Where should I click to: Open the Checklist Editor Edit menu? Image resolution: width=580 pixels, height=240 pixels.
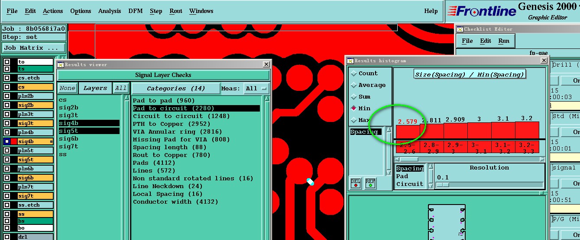(x=486, y=41)
